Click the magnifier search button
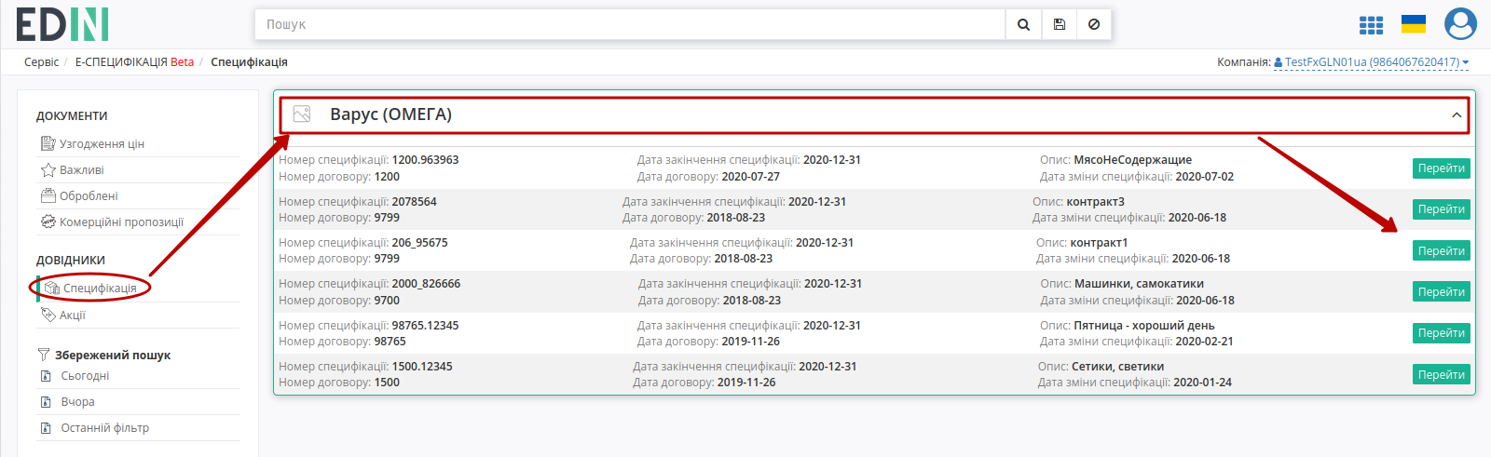Screen dimensions: 1491x457 1023,25
